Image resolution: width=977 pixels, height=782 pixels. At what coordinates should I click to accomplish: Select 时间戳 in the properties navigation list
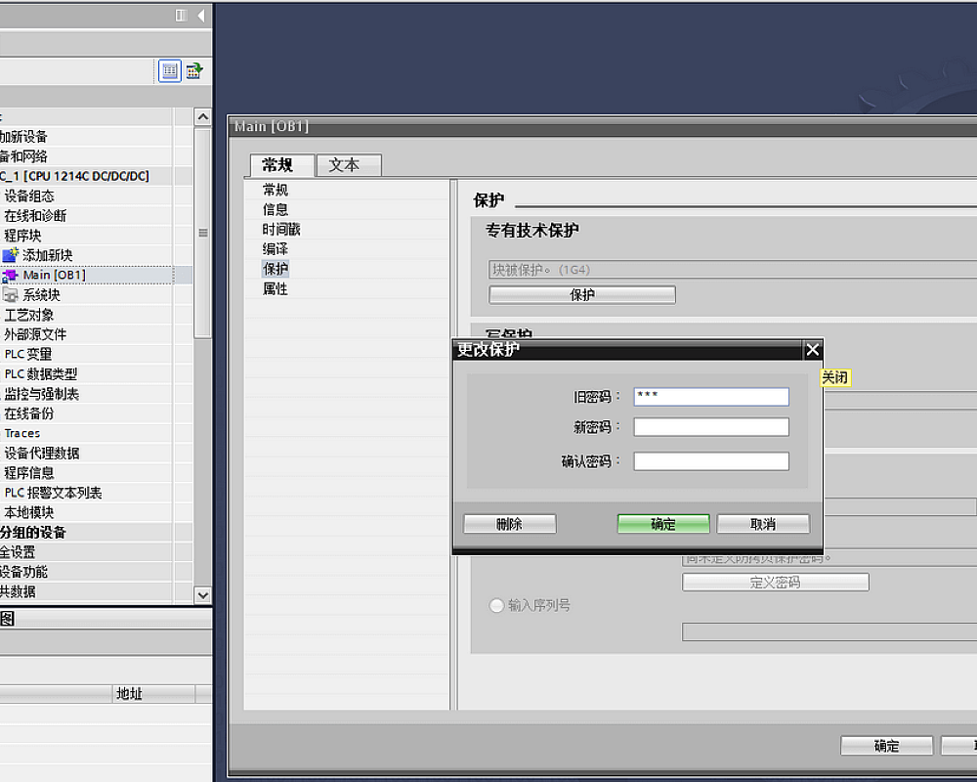pos(281,230)
